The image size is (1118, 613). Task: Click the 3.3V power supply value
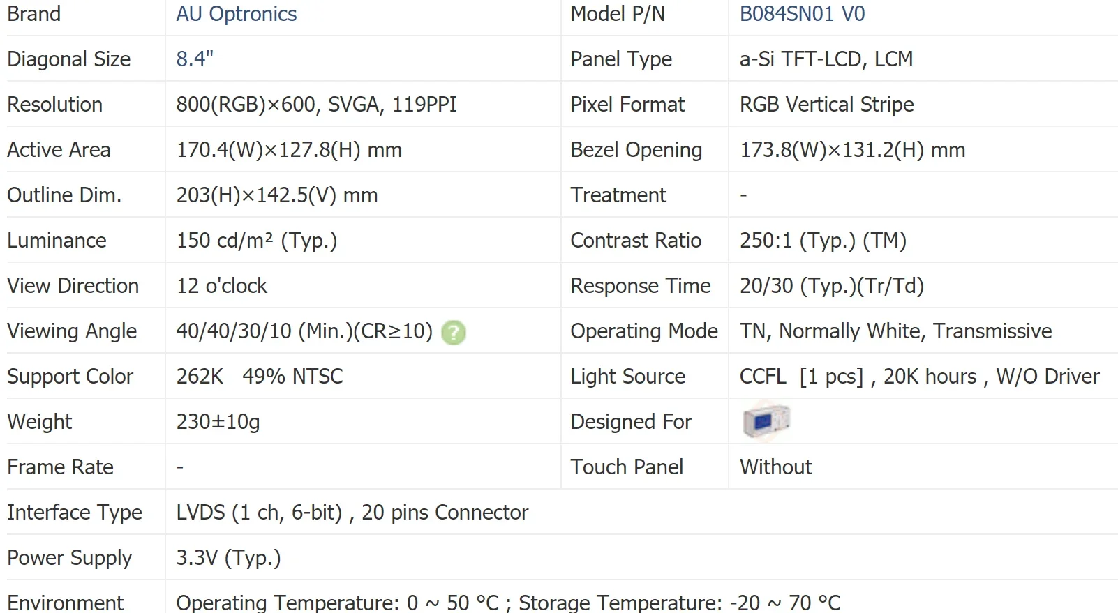click(x=228, y=558)
